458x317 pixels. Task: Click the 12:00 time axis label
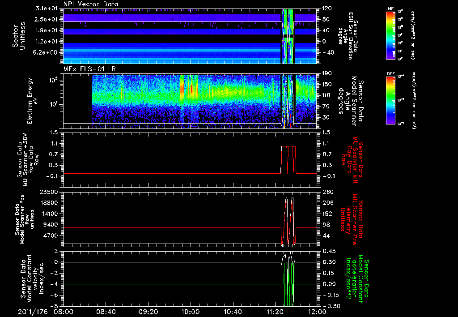click(317, 311)
